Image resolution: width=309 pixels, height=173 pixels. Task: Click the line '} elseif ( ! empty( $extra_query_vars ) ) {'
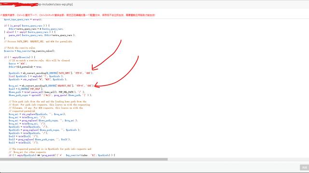tap(30, 32)
